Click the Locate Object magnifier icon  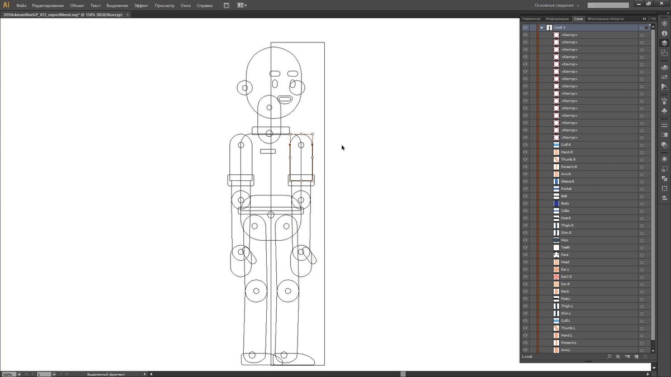[609, 356]
